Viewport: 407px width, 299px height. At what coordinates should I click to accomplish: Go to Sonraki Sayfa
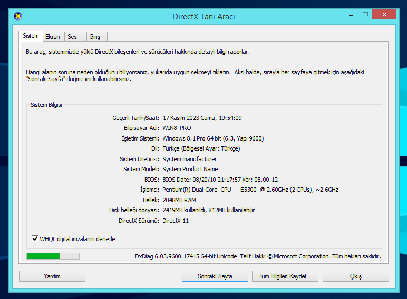[215, 276]
